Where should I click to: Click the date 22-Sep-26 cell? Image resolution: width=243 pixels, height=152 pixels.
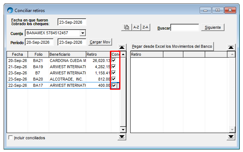point(17,85)
